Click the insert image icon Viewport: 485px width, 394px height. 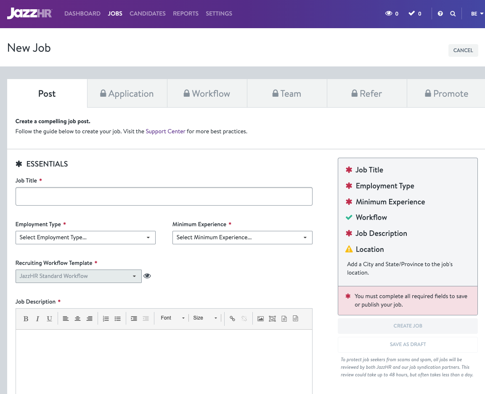click(x=260, y=319)
